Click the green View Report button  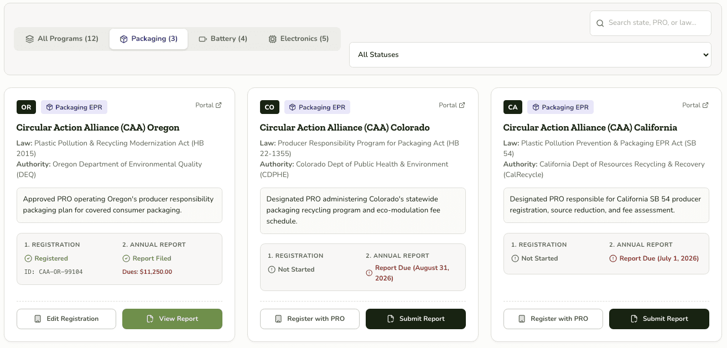[x=172, y=319]
